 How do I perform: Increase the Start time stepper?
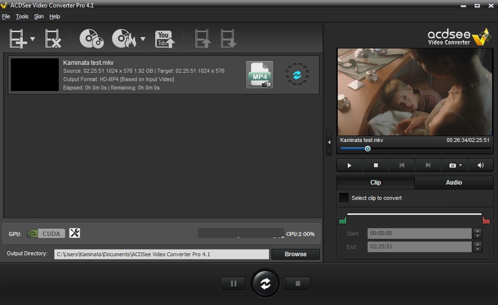[x=477, y=231]
